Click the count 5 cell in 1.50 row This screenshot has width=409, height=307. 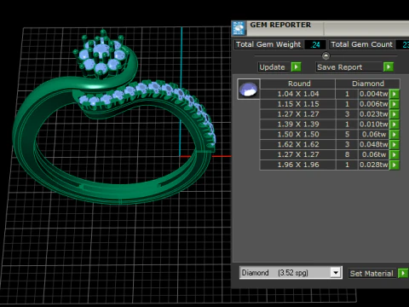point(347,134)
